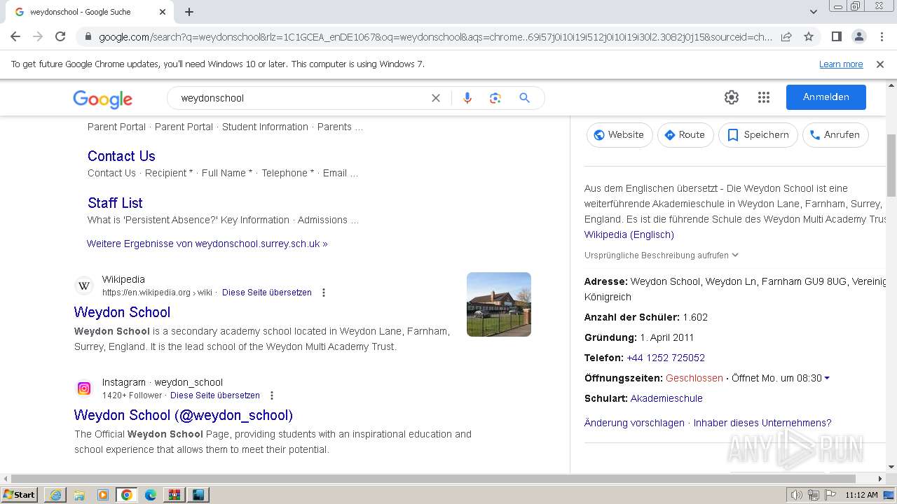Go forward using the forward arrow

[38, 36]
